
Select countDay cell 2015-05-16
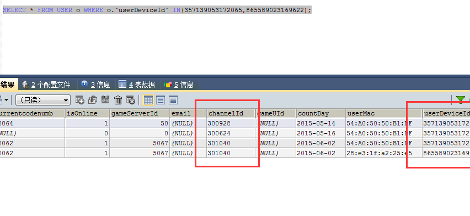(321, 133)
